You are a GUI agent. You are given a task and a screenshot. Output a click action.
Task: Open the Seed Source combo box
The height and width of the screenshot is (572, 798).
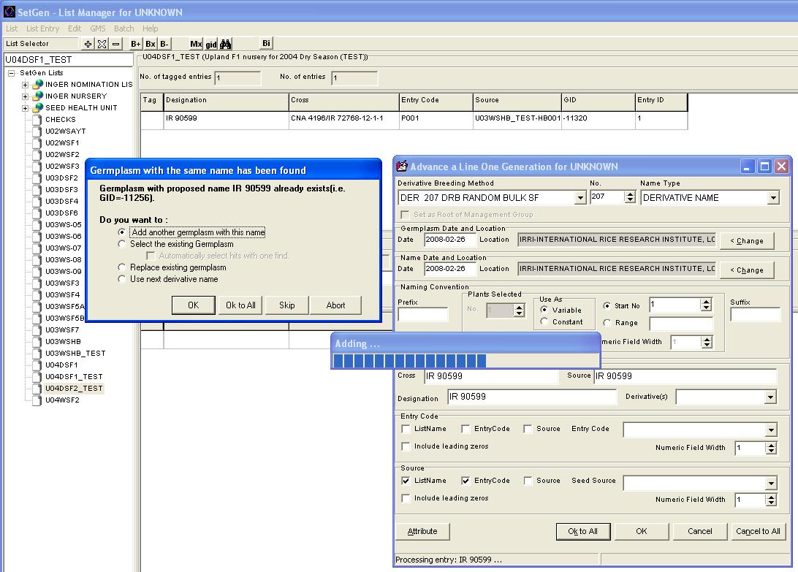pyautogui.click(x=771, y=482)
